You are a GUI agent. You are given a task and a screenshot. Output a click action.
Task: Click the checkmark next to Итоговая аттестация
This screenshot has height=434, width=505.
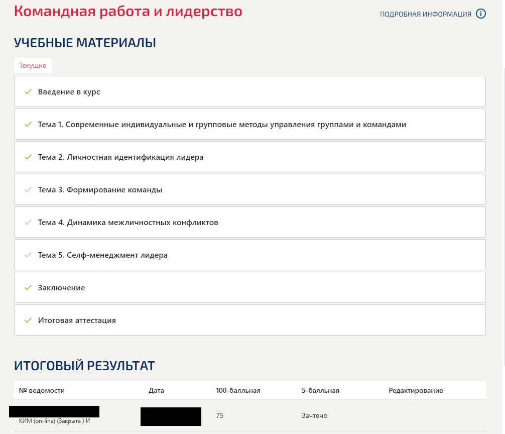tap(28, 320)
